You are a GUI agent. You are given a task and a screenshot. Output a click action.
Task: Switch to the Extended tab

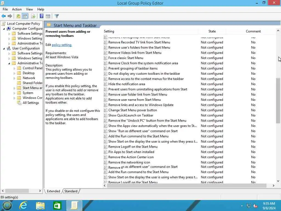(54, 191)
